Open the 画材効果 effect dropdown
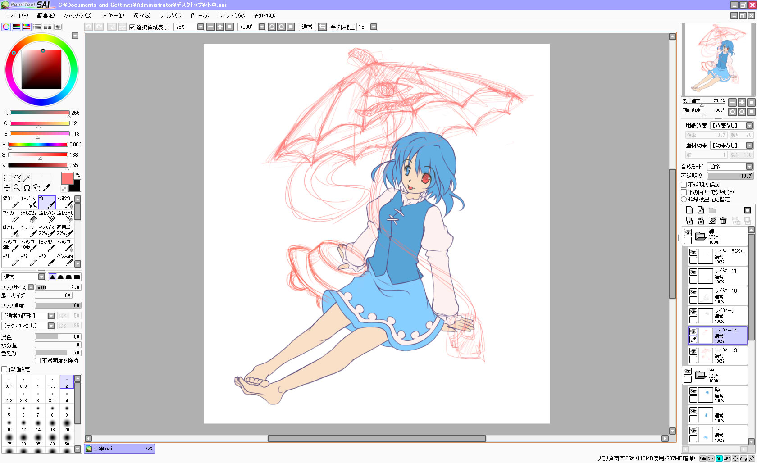Screen dimensions: 757x463 tap(749, 145)
